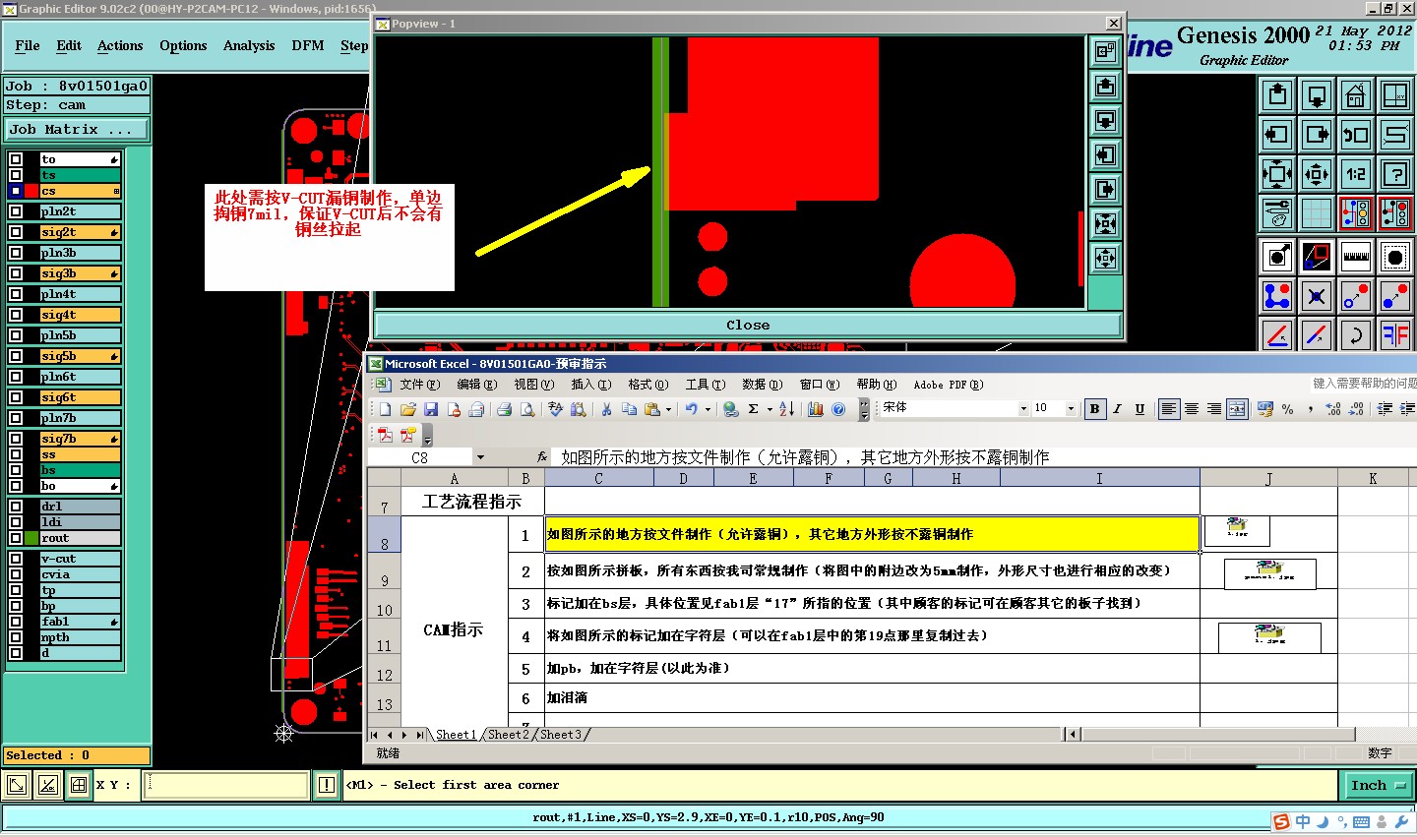Click Excel center alignment icon

(1191, 409)
